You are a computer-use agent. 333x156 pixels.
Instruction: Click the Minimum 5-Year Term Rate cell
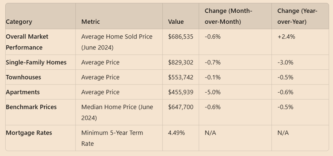point(112,138)
